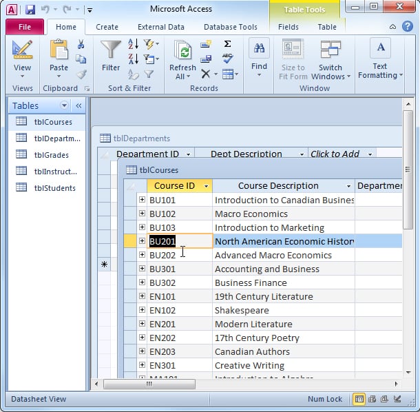
Task: Click the Totals sigma icon
Action: point(227,43)
